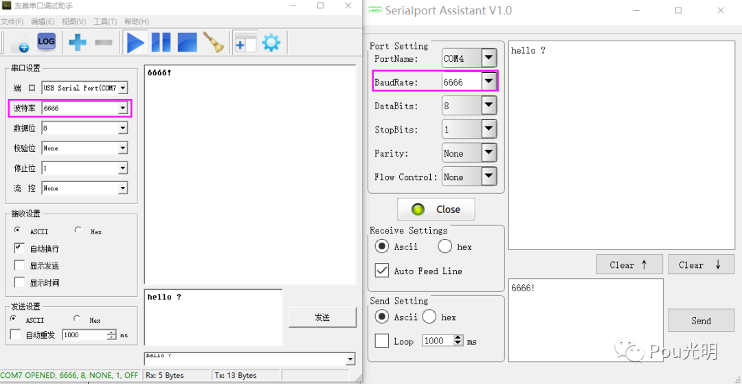Viewport: 742px width, 384px height.
Task: Select hex radio in Receive Settings
Action: pyautogui.click(x=445, y=247)
